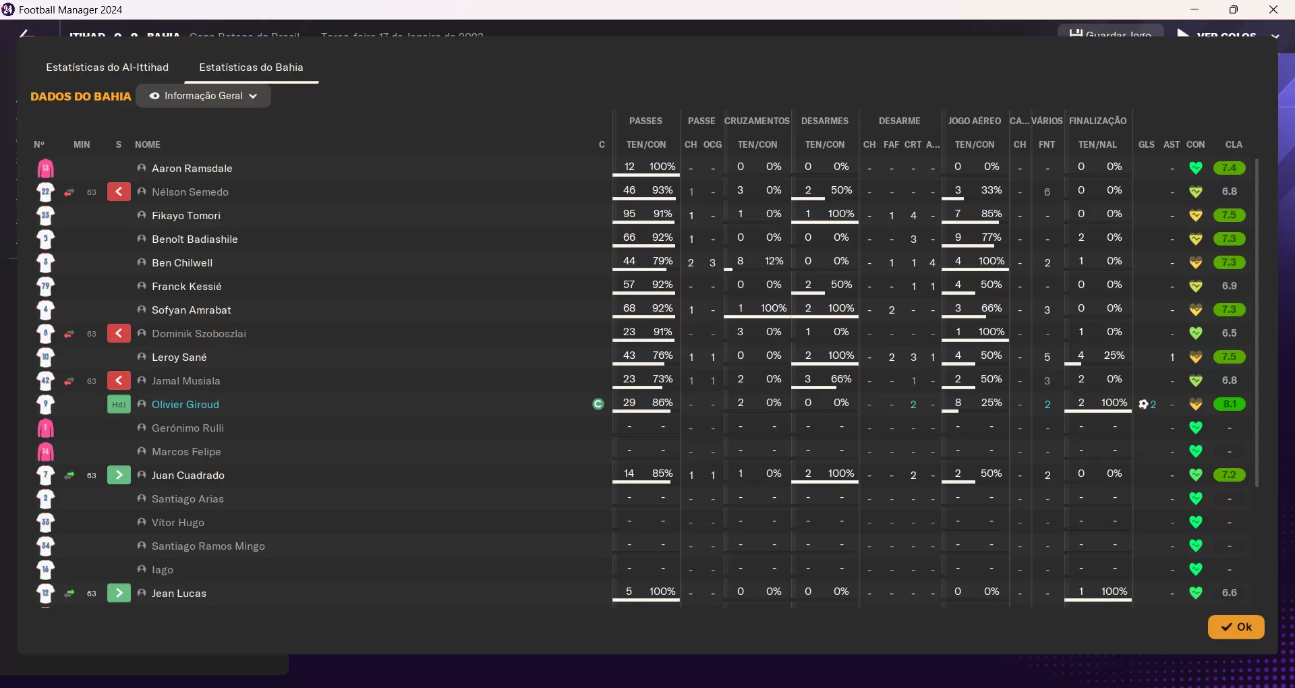The width and height of the screenshot is (1295, 688).
Task: Click Ben Chilwell's condition heart icon
Action: point(1196,262)
